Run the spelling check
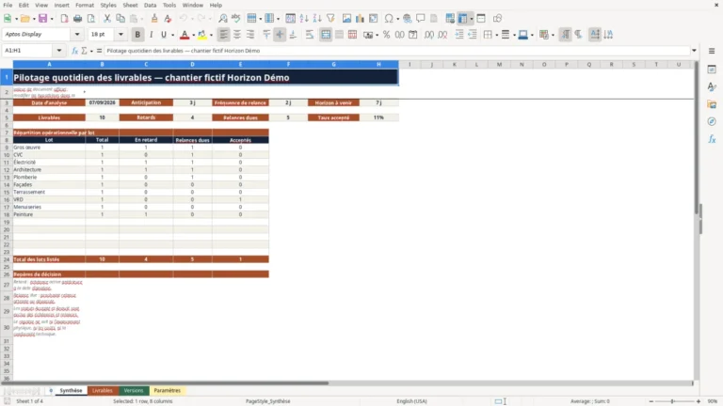 click(x=236, y=19)
